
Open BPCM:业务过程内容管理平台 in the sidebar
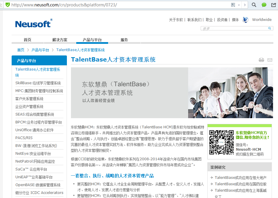38,122
